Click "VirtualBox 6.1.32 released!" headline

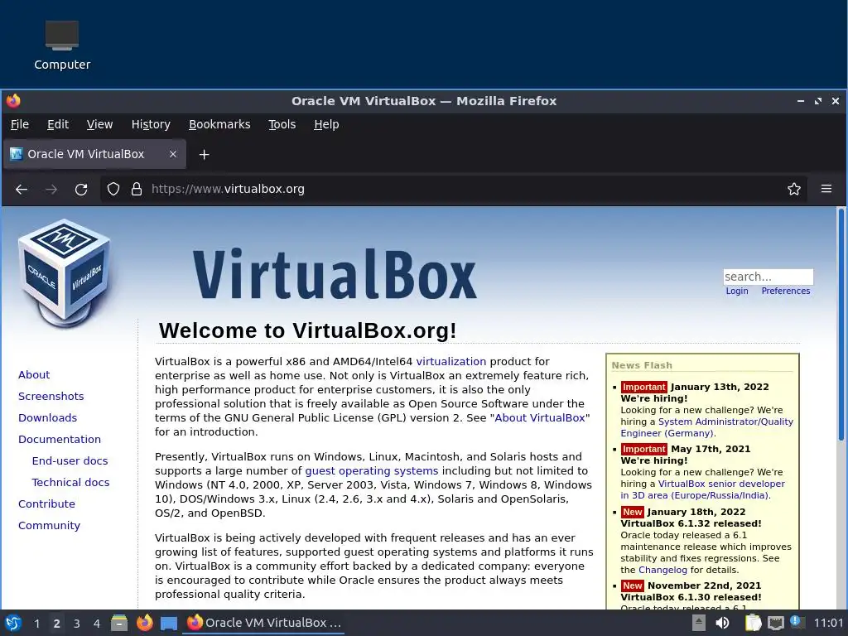[x=691, y=523]
